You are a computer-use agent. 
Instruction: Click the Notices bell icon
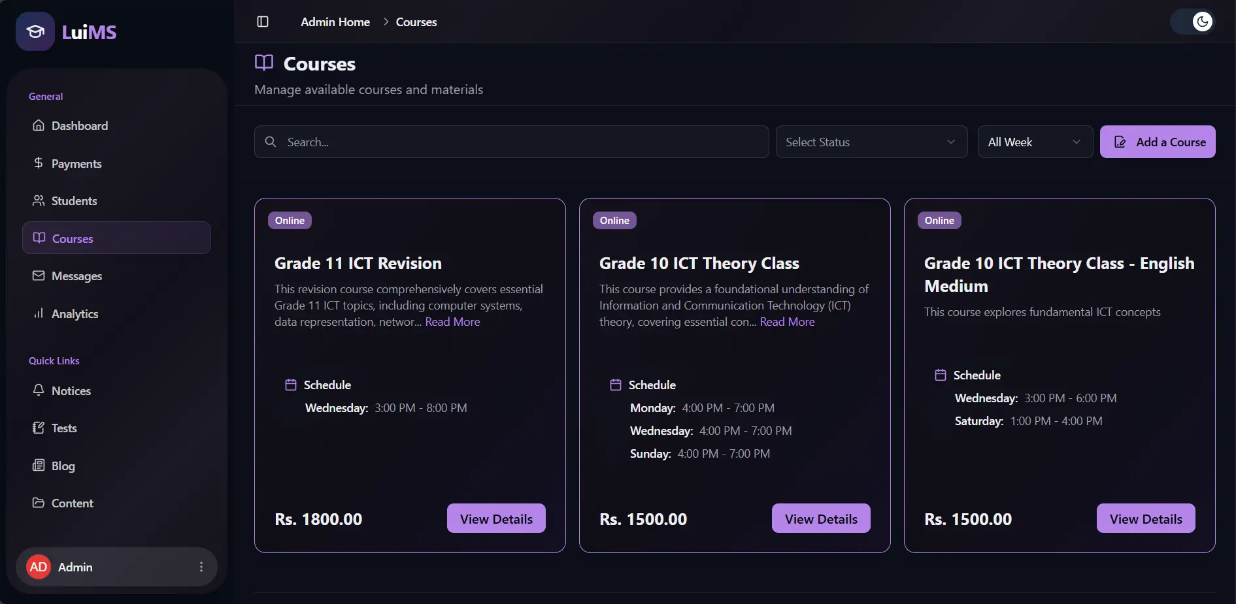point(39,390)
